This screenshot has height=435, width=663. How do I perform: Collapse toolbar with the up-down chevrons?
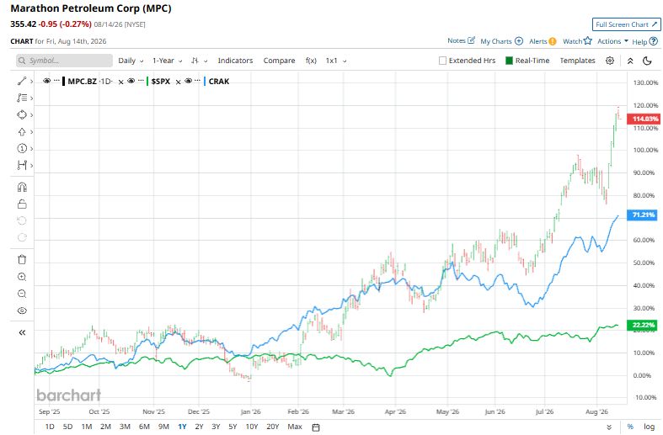[630, 61]
